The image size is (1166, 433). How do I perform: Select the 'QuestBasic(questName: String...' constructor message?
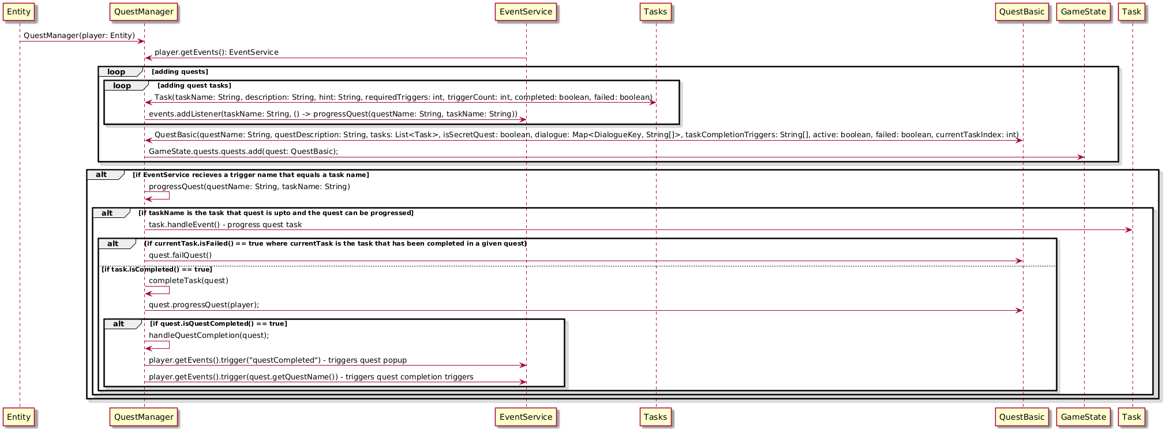[x=586, y=135]
